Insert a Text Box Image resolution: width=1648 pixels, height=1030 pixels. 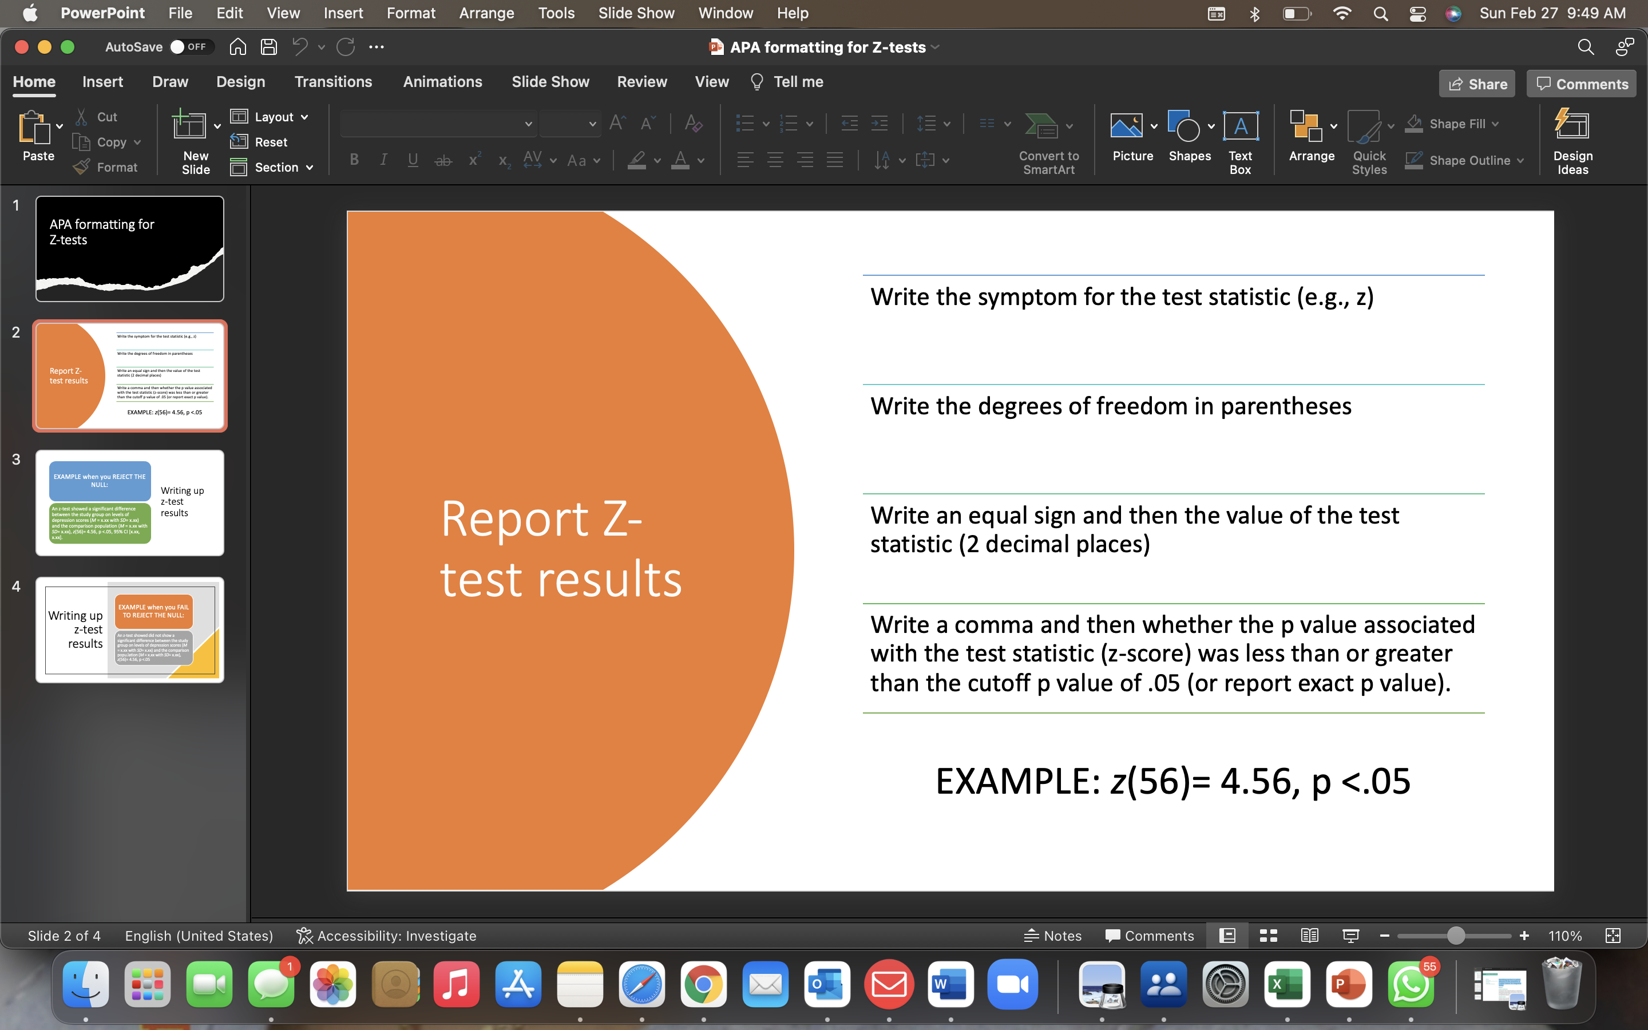point(1239,135)
